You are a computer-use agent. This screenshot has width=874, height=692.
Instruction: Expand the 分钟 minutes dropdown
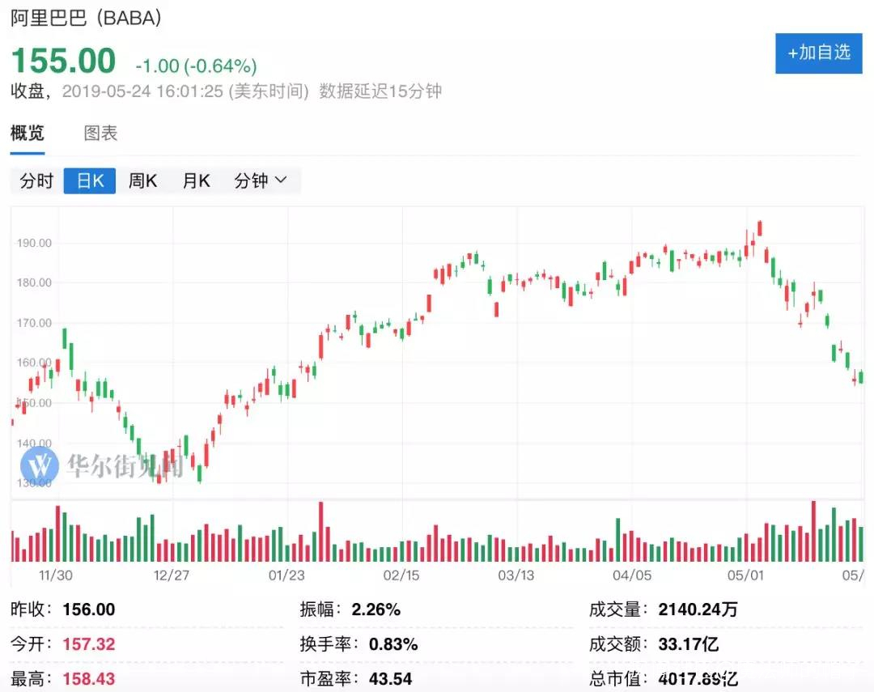(261, 180)
